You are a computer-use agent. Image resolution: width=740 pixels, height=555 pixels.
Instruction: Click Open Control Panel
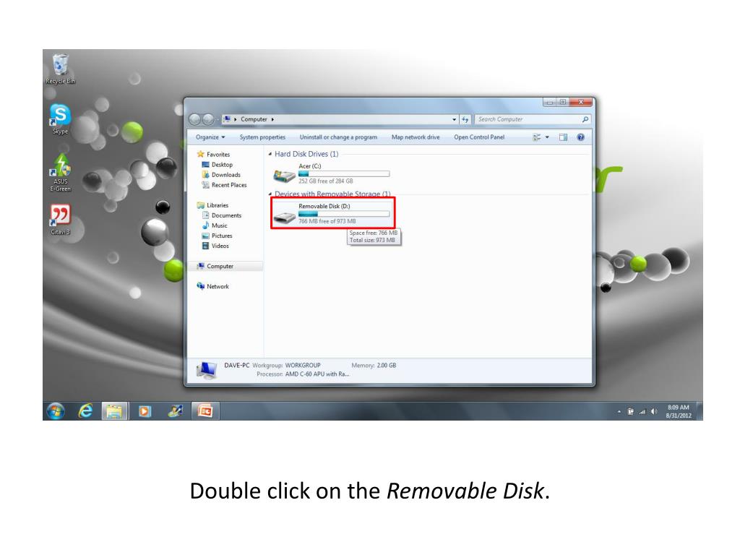click(x=479, y=137)
